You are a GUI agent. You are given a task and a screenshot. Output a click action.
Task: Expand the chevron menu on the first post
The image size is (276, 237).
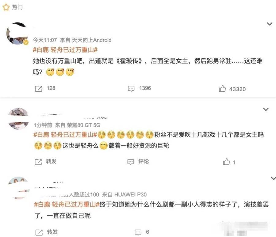point(270,24)
